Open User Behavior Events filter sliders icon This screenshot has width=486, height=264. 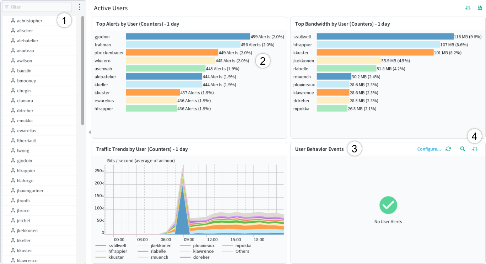click(475, 149)
